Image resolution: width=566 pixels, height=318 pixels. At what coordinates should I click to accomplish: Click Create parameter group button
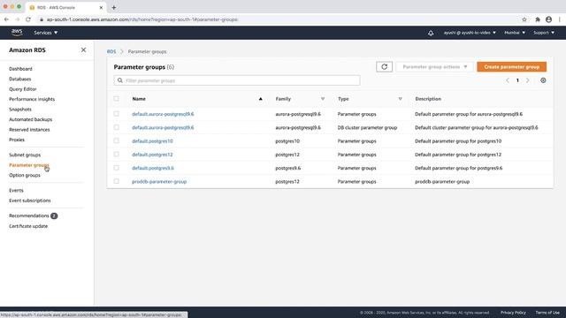tap(511, 67)
